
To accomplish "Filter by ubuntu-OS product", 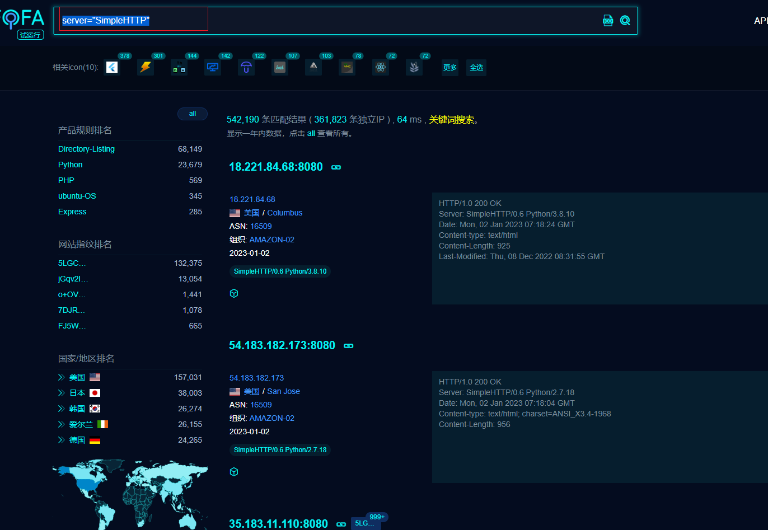I will [77, 196].
